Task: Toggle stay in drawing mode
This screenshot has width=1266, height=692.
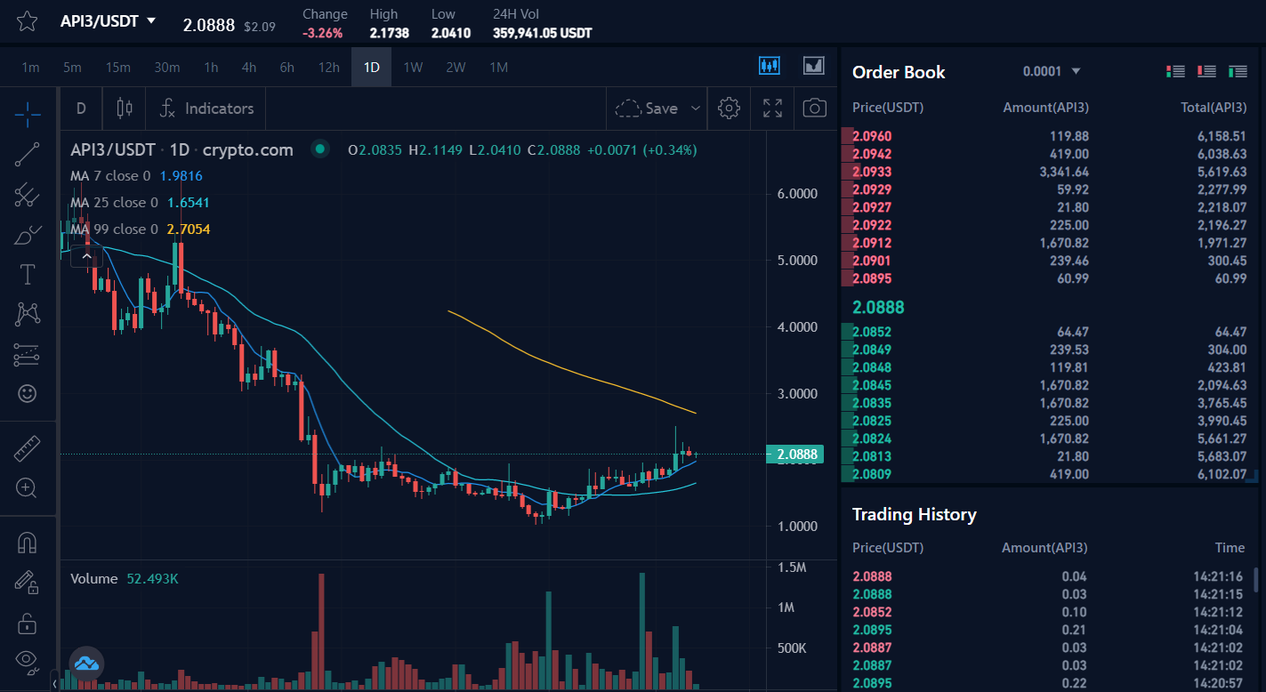Action: coord(28,583)
